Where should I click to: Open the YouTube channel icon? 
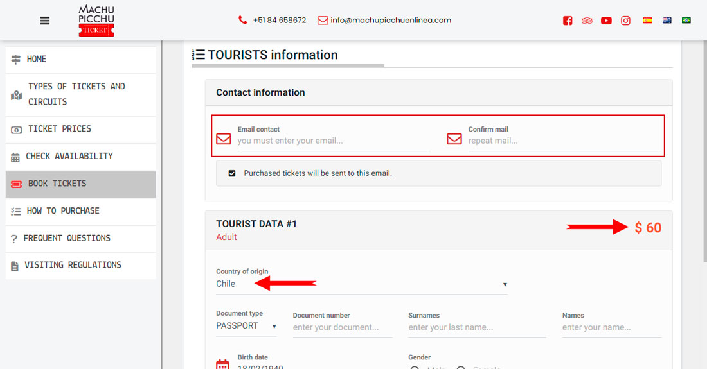(606, 21)
